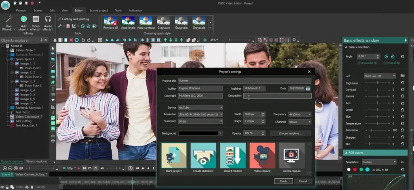Click the clock icon in playback bar
This screenshot has height=190, width=414.
(x=131, y=168)
